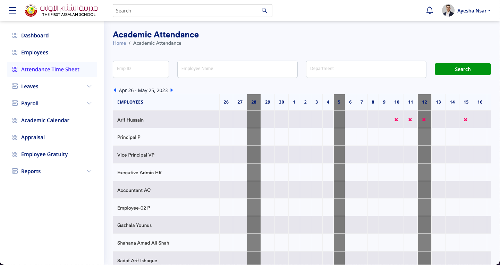The height and width of the screenshot is (265, 500).
Task: Expand the Leaves submenu
Action: tap(89, 86)
